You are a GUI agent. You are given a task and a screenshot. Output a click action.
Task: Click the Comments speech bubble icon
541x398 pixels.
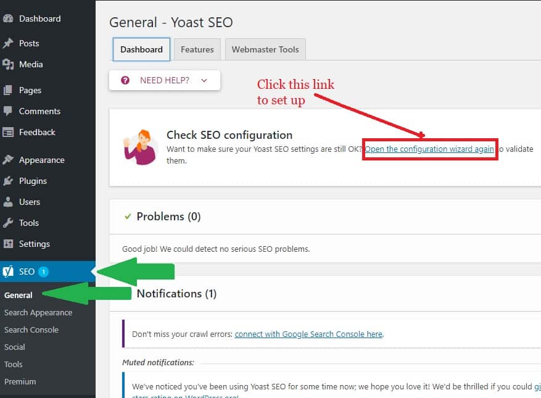point(8,111)
